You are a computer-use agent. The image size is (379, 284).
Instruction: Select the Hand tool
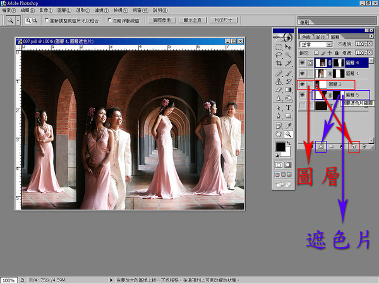pyautogui.click(x=279, y=134)
